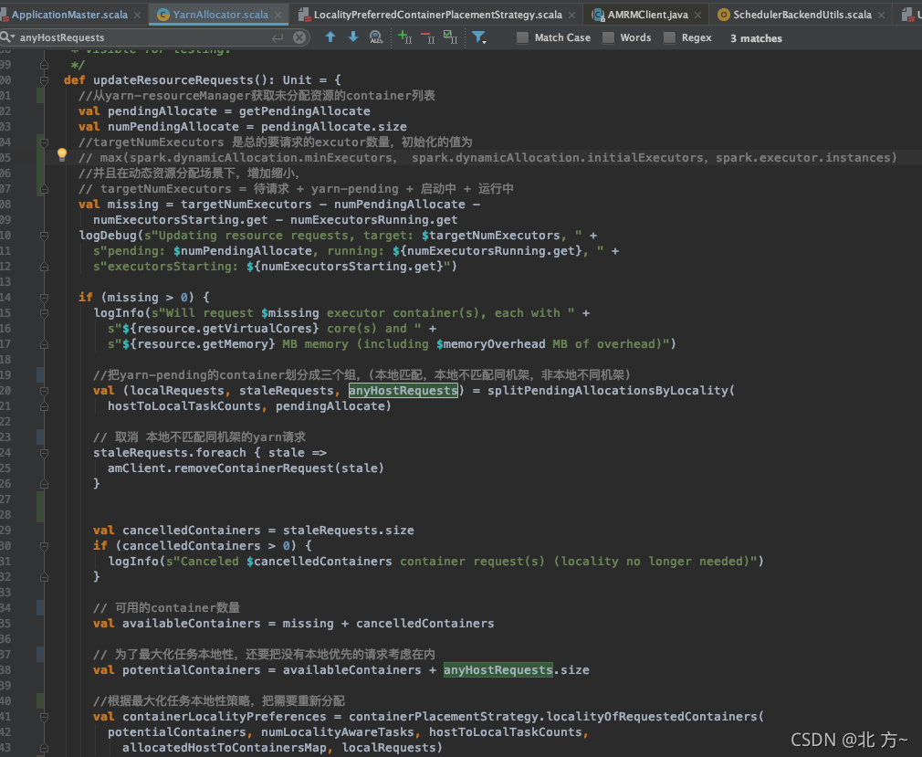Click the Find All occurrences icon
This screenshot has width=922, height=757.
(x=376, y=37)
